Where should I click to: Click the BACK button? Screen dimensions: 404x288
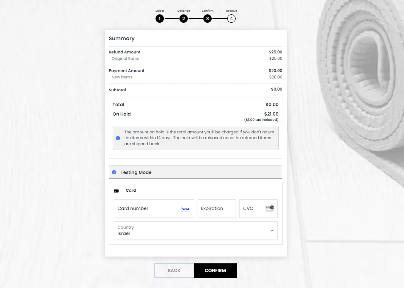[x=174, y=270]
